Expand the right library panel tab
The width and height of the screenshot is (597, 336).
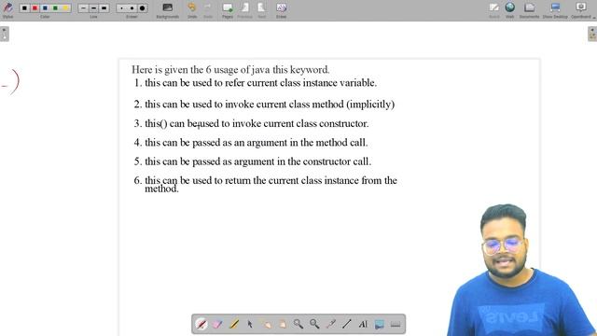[592, 34]
